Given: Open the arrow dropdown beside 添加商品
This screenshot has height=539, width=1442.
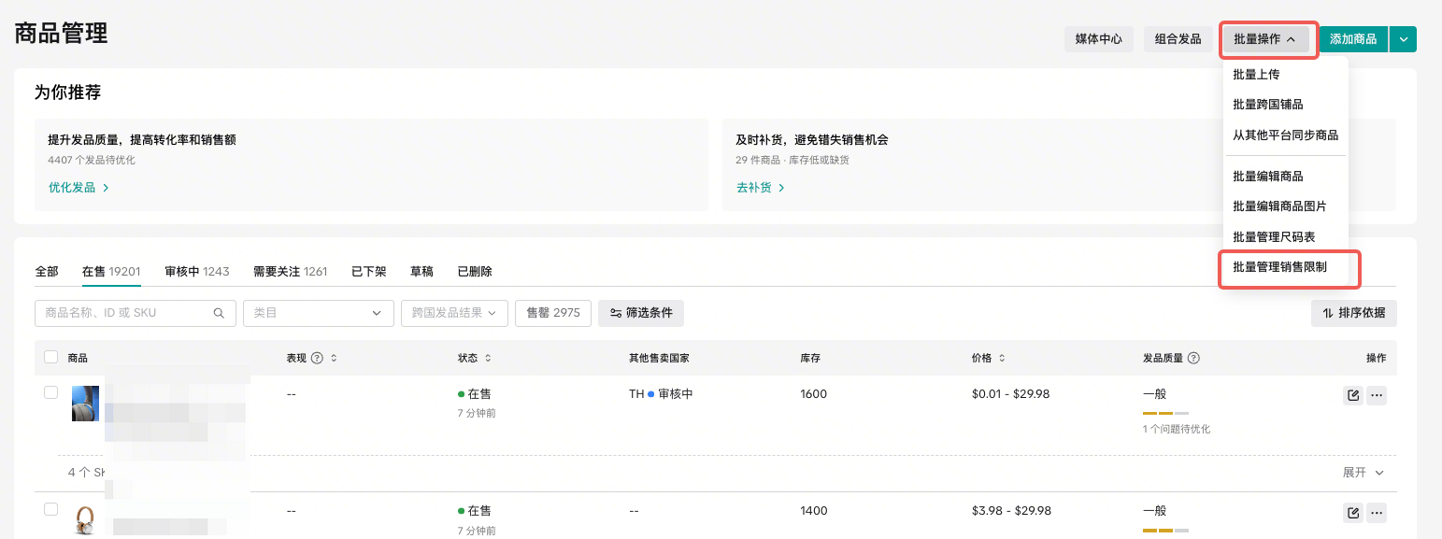Looking at the screenshot, I should tap(1403, 39).
